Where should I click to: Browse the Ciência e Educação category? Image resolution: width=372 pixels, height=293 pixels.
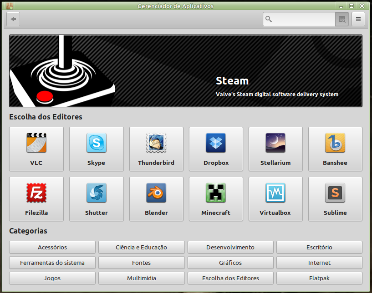click(142, 247)
